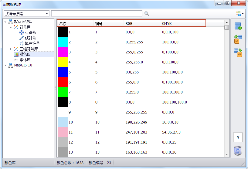The height and width of the screenshot is (169, 248).
Task: Click the magnifier search icon
Action: (x=147, y=14)
